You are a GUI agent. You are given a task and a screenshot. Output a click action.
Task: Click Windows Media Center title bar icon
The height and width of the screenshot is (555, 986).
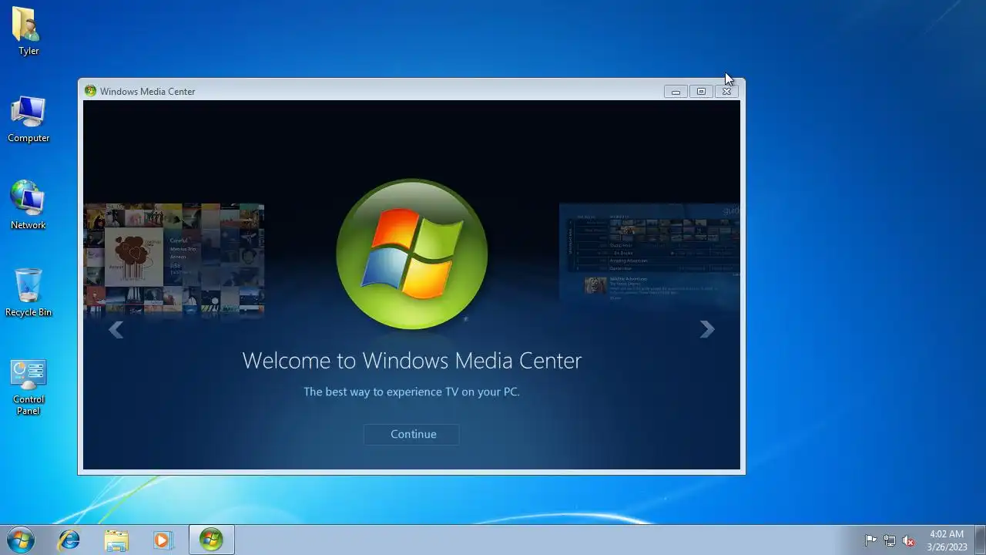click(90, 91)
